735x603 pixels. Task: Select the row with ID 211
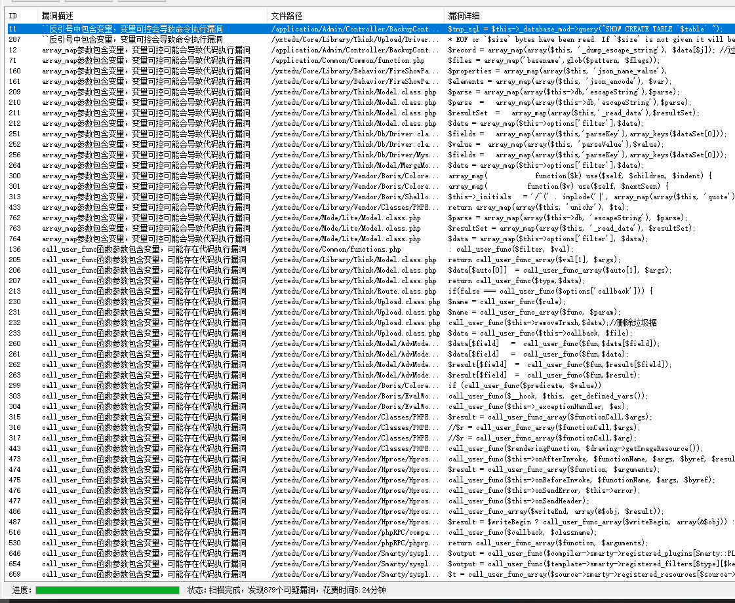coord(371,113)
